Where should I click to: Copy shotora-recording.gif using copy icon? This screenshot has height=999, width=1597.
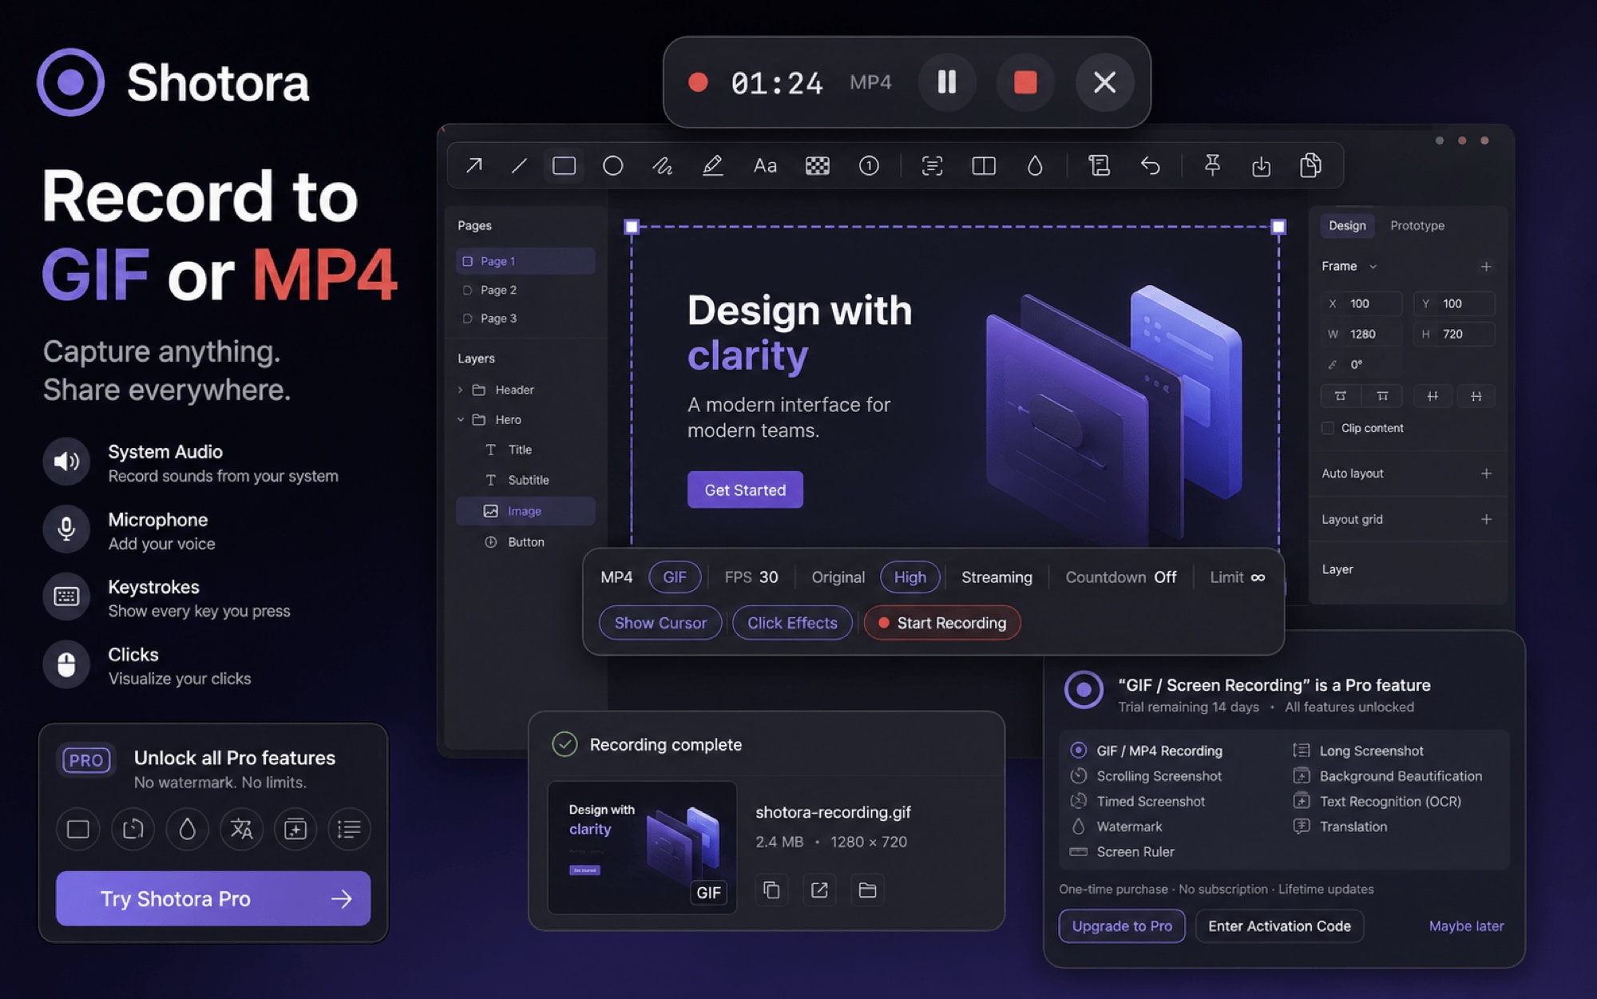[771, 890]
